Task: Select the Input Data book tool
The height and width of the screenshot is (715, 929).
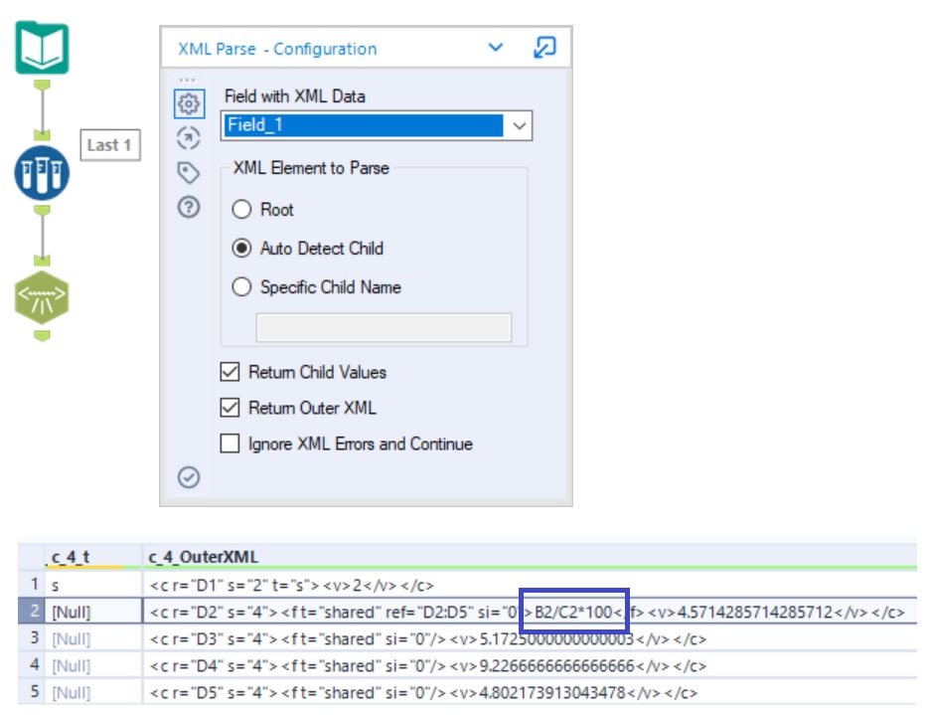Action: [42, 48]
